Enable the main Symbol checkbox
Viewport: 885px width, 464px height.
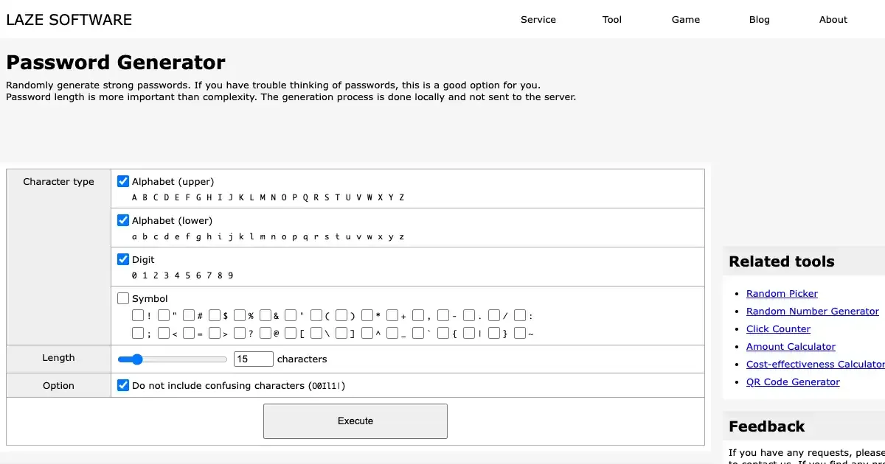(123, 298)
